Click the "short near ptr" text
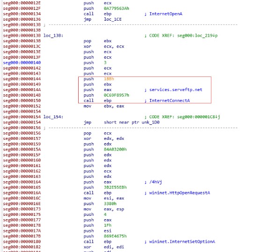 121,122
